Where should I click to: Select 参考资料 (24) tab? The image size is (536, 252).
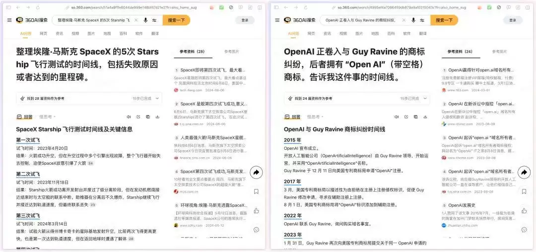tap(460, 52)
